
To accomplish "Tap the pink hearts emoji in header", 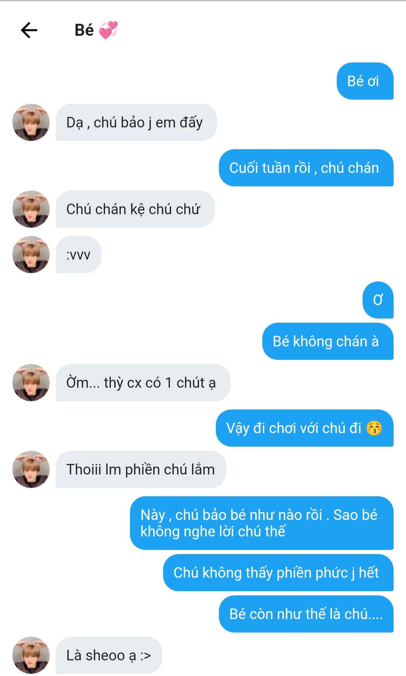I will 108,30.
